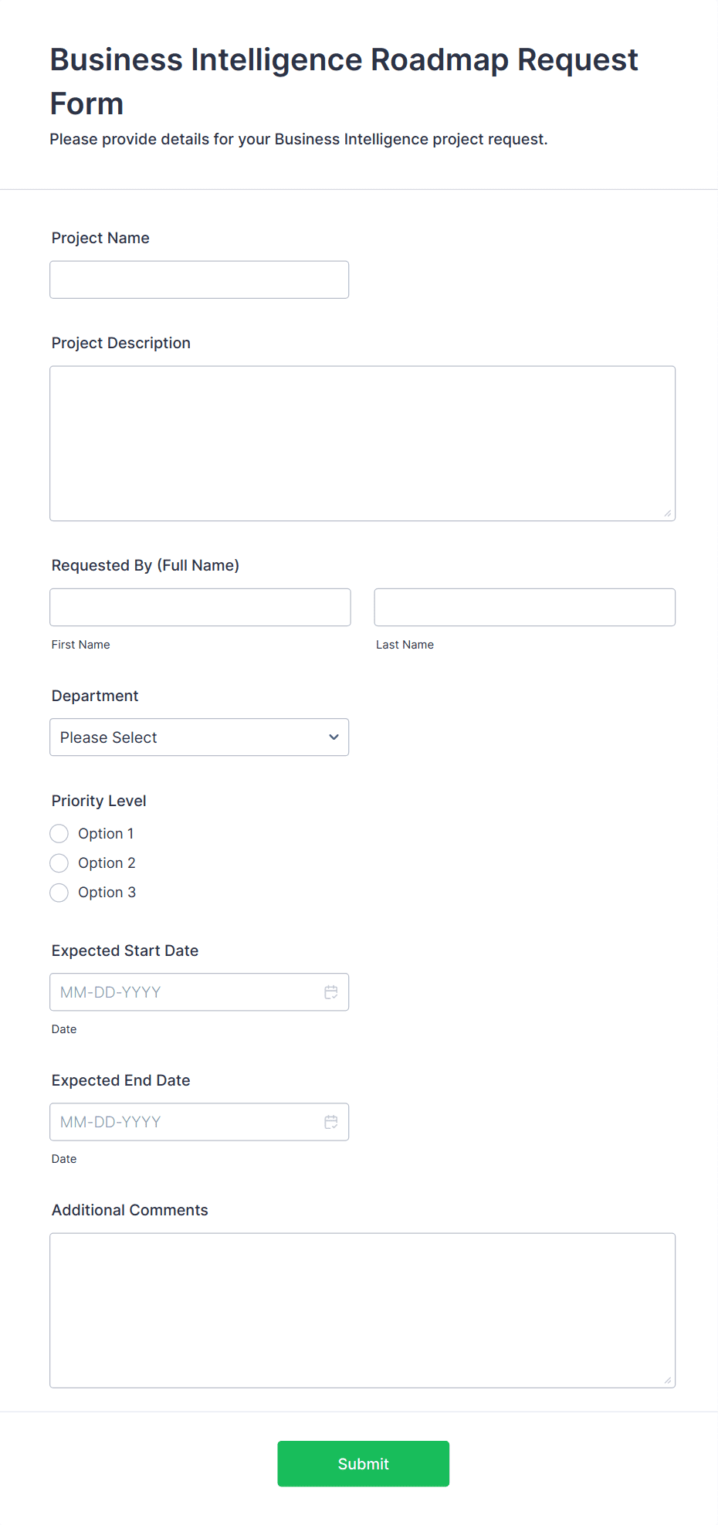Click the Option 3 label text

pyautogui.click(x=107, y=893)
